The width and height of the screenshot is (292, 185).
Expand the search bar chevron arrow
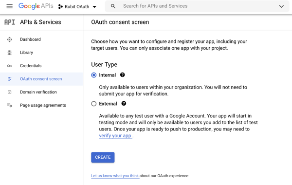[281, 6]
